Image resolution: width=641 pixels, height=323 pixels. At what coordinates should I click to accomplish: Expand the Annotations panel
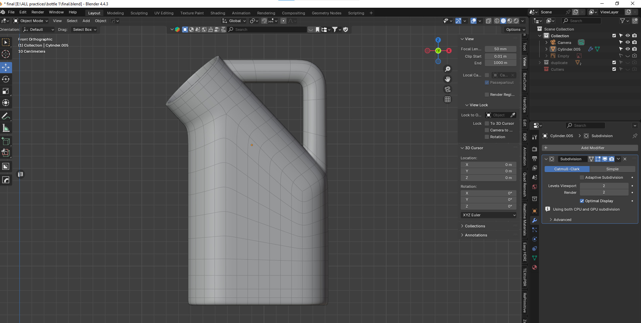[x=476, y=235]
